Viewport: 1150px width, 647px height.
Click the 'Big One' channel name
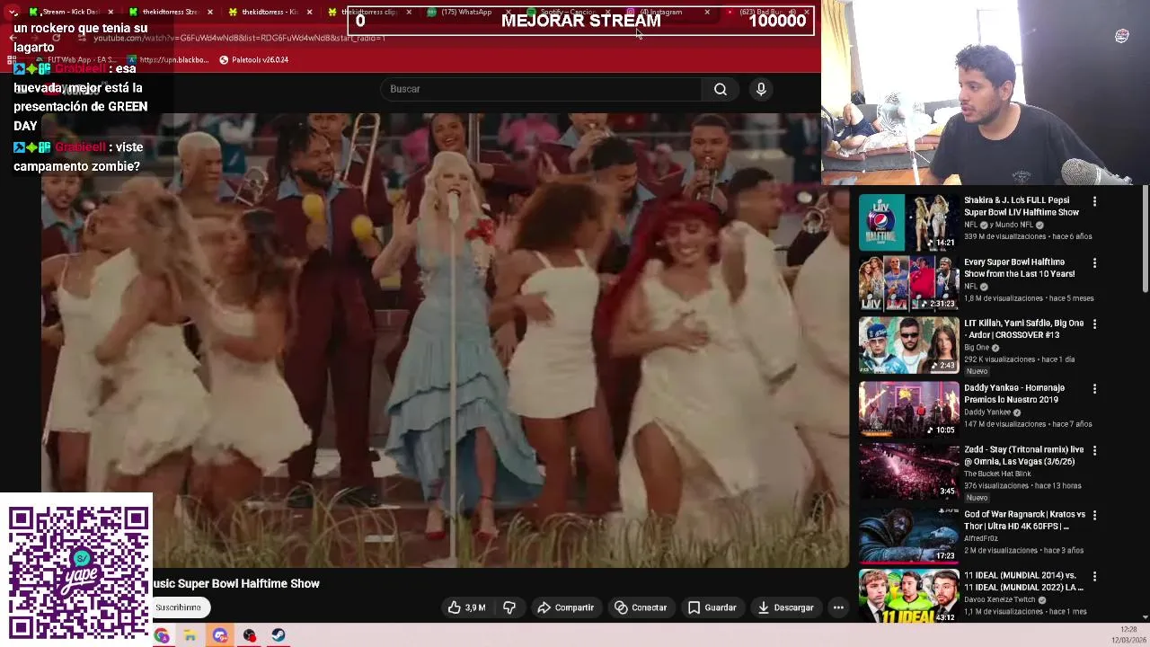pyautogui.click(x=977, y=348)
